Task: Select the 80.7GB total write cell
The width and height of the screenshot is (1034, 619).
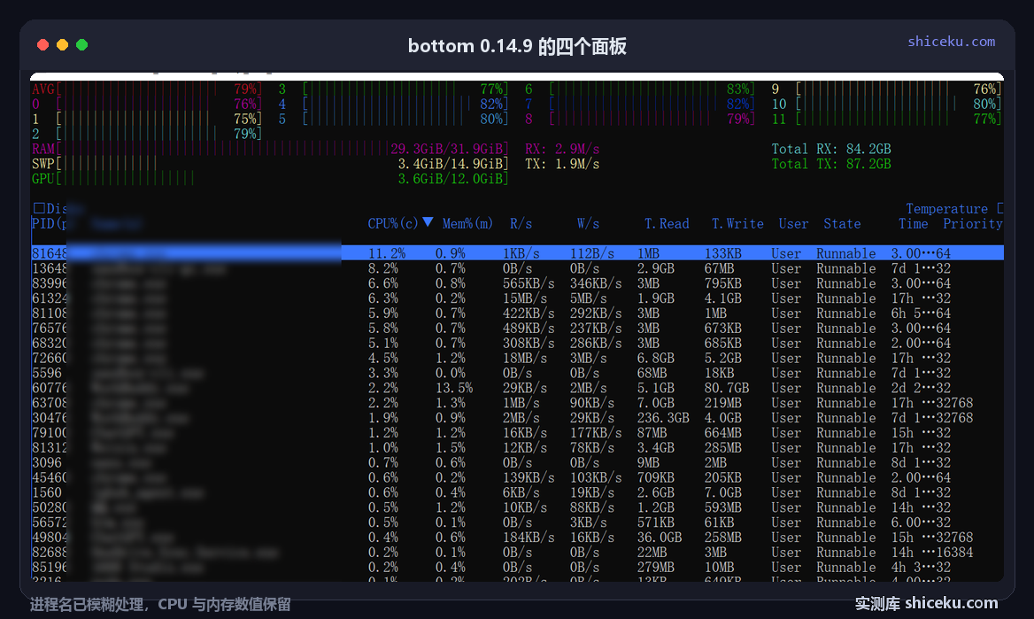Action: (727, 388)
